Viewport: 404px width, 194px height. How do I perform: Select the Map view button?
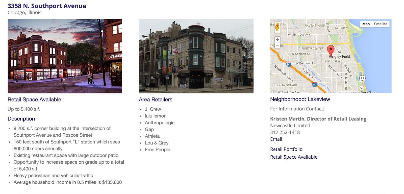point(366,24)
